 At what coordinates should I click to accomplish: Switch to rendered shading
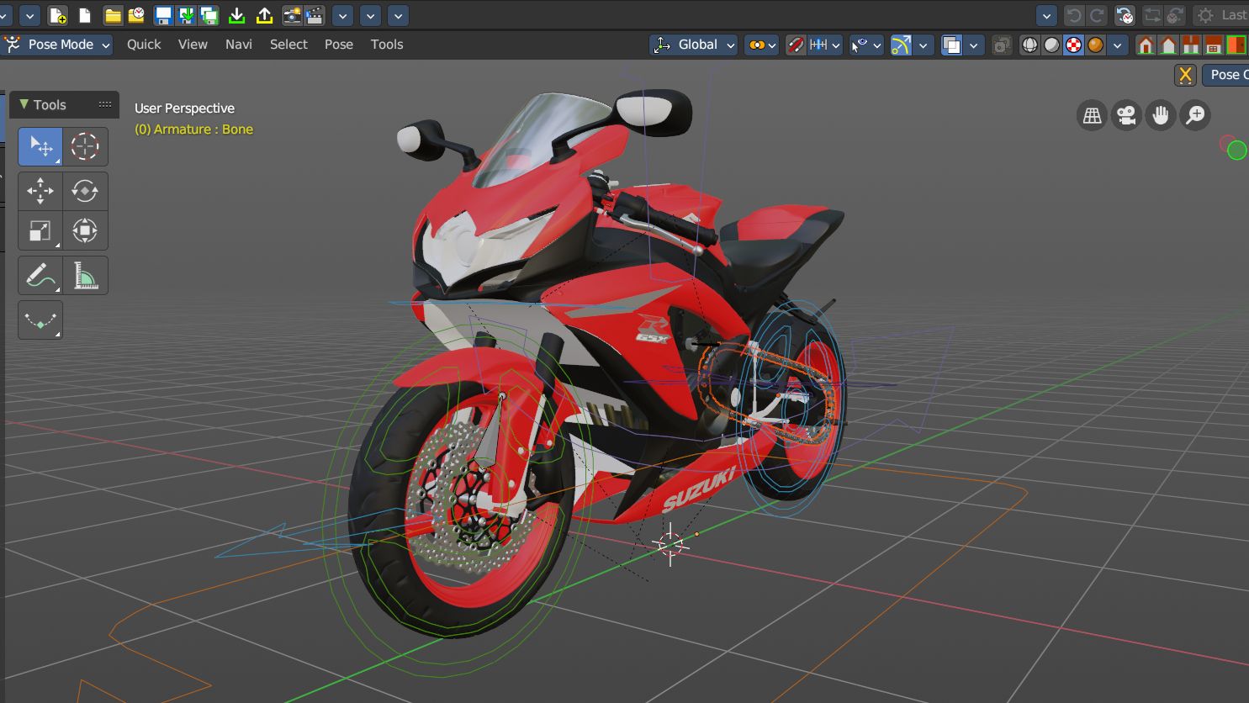click(1095, 45)
